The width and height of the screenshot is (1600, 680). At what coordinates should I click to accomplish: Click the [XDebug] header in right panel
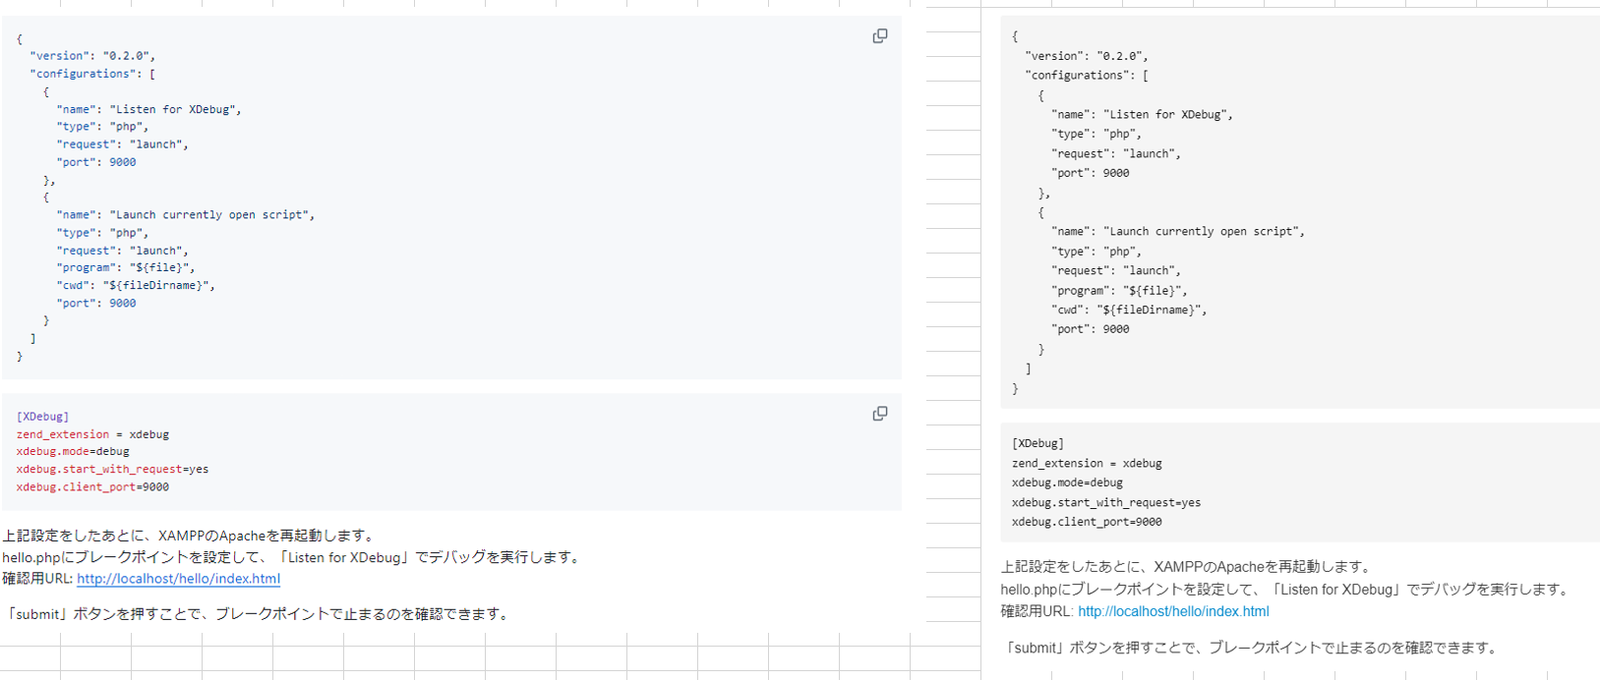(1037, 444)
